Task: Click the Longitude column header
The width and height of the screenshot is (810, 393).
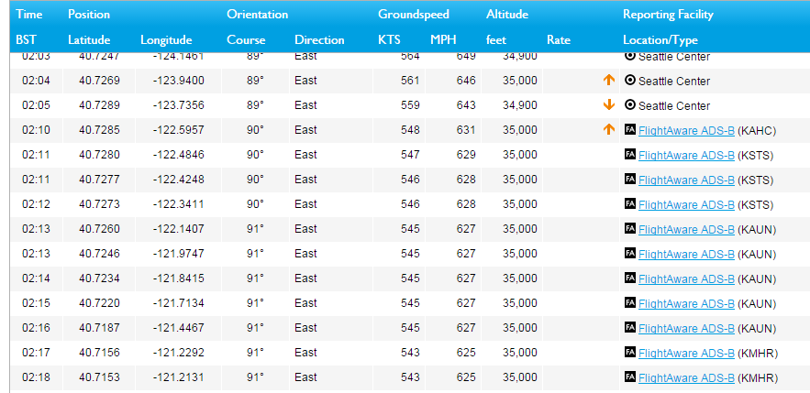Action: point(166,40)
